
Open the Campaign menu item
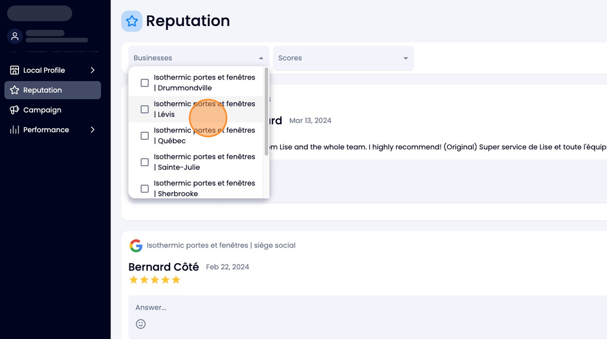[53, 110]
